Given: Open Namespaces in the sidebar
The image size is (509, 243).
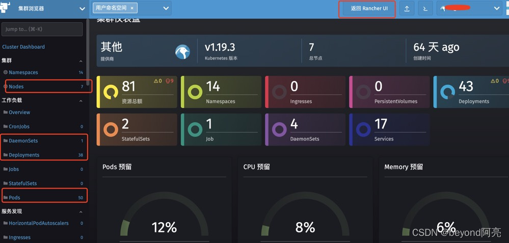Looking at the screenshot, I should 23,72.
